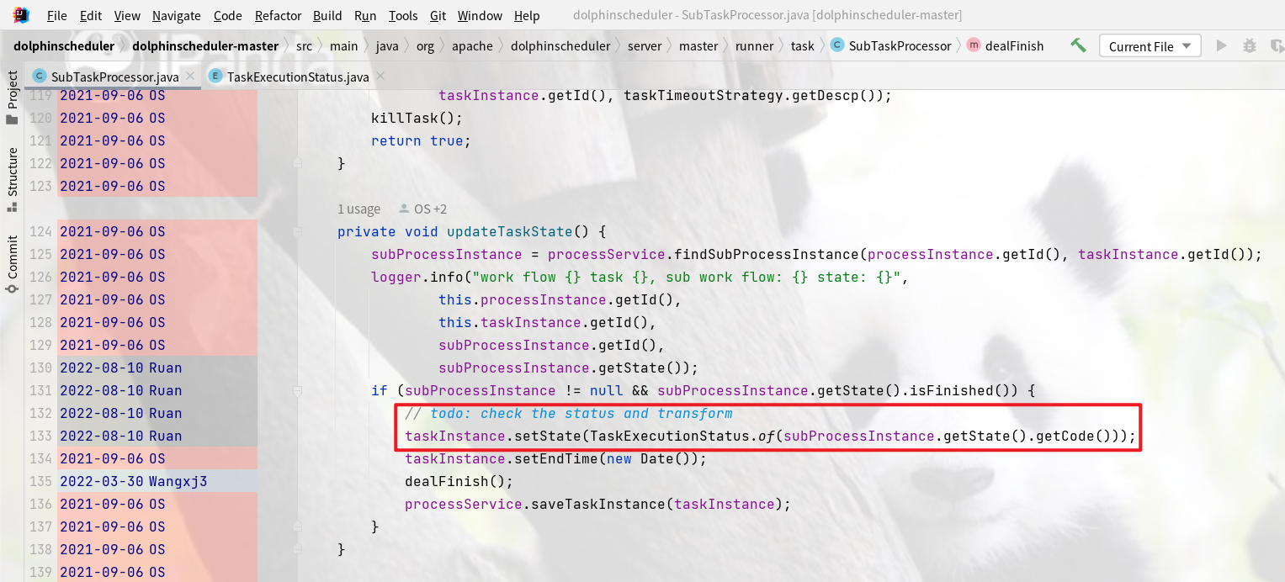Close the SubTaskProcessor.java tab
The image size is (1285, 582).
click(190, 77)
